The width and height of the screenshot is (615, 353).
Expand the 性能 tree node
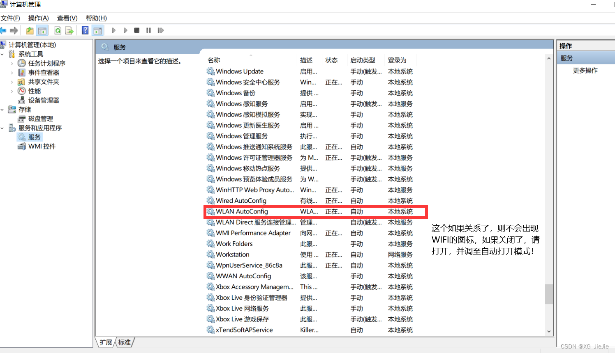click(12, 91)
